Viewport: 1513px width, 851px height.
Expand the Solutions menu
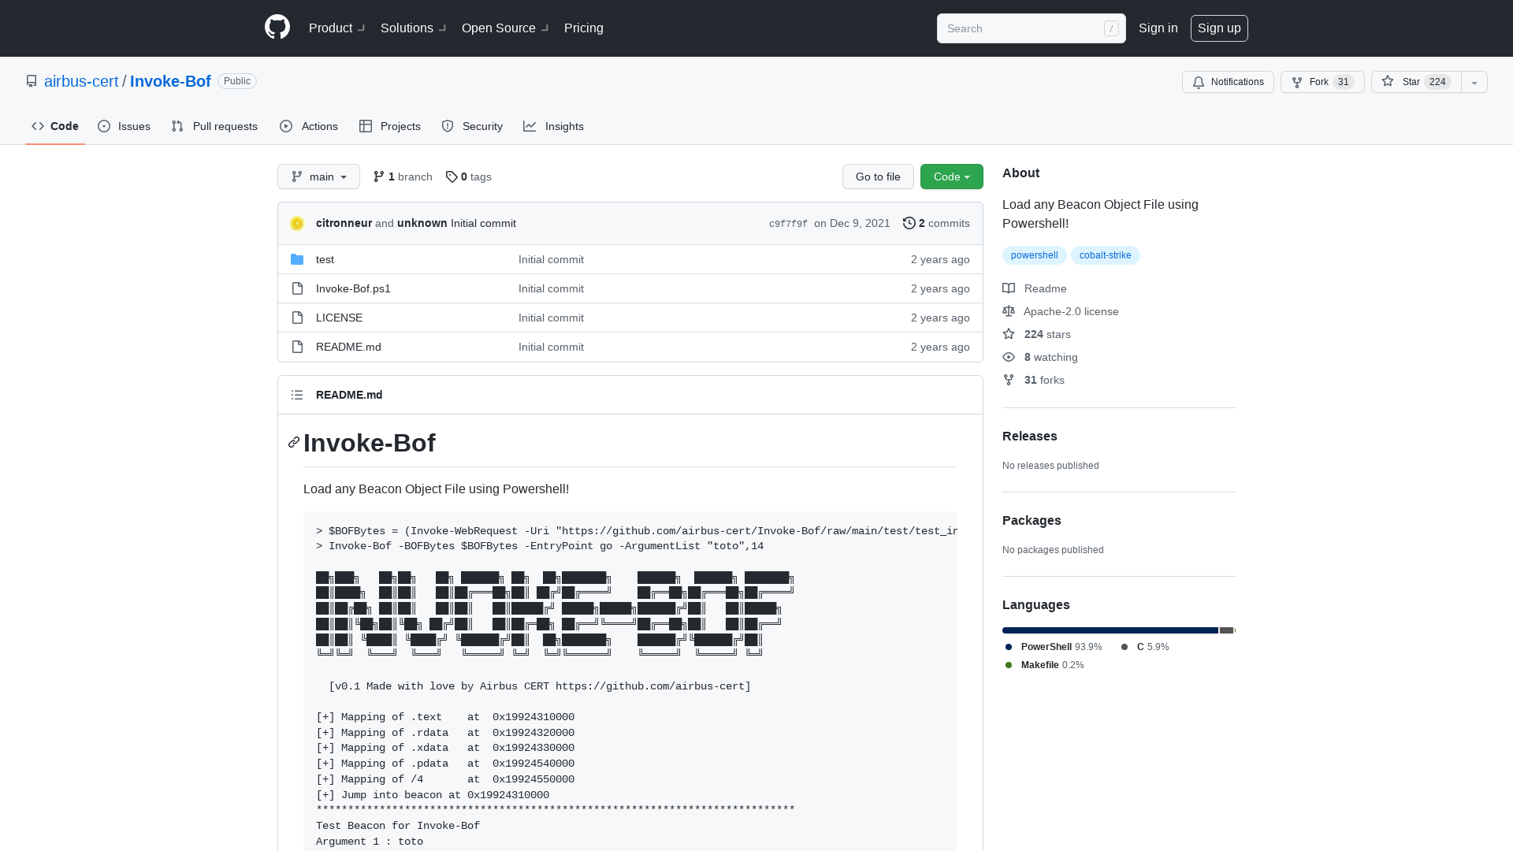(414, 28)
